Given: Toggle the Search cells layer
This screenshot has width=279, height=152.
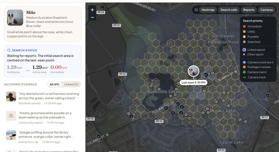Looking at the screenshot, I should click(x=229, y=10).
